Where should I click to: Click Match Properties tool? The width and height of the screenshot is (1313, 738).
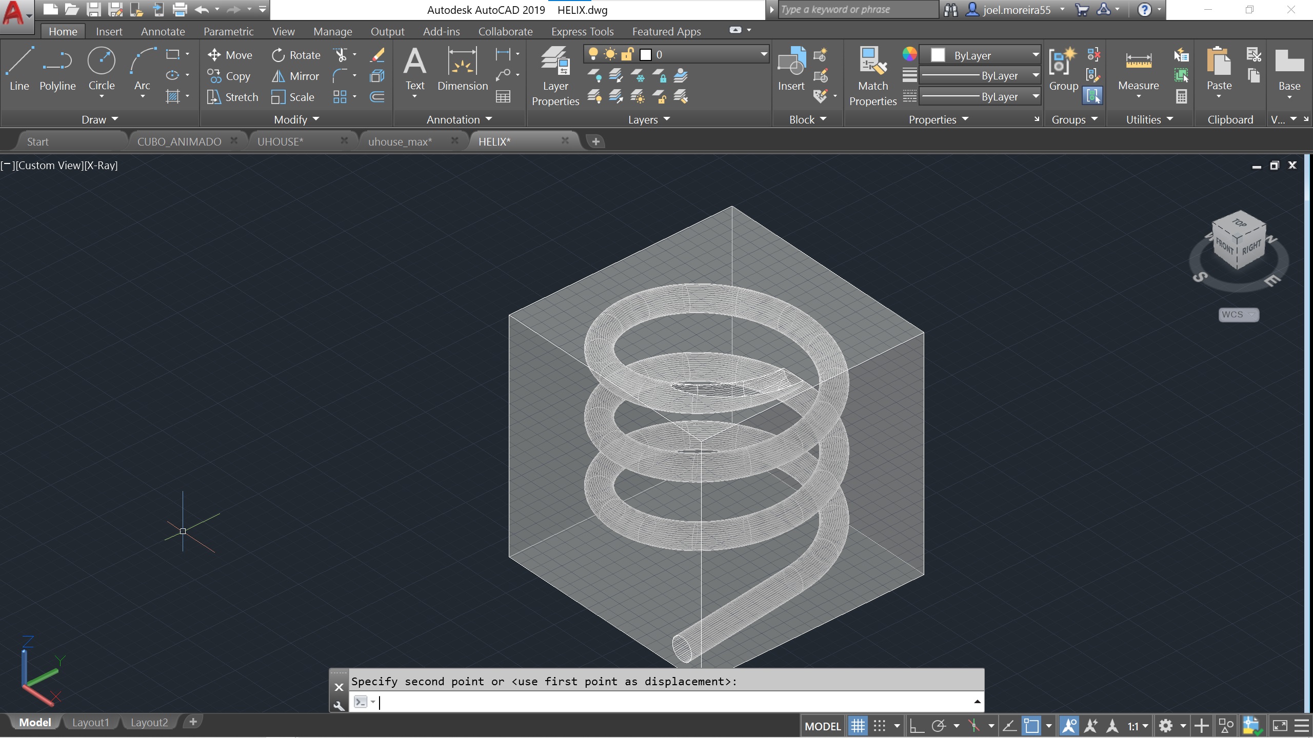point(873,76)
